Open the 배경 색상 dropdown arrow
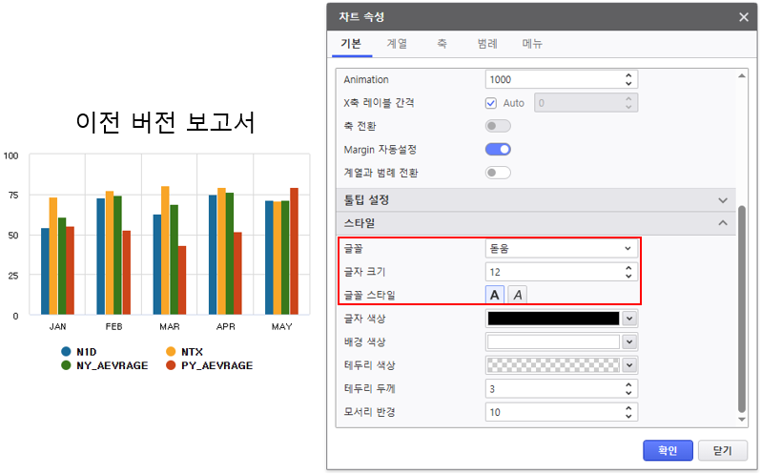Screen dimensions: 761x475 point(629,341)
